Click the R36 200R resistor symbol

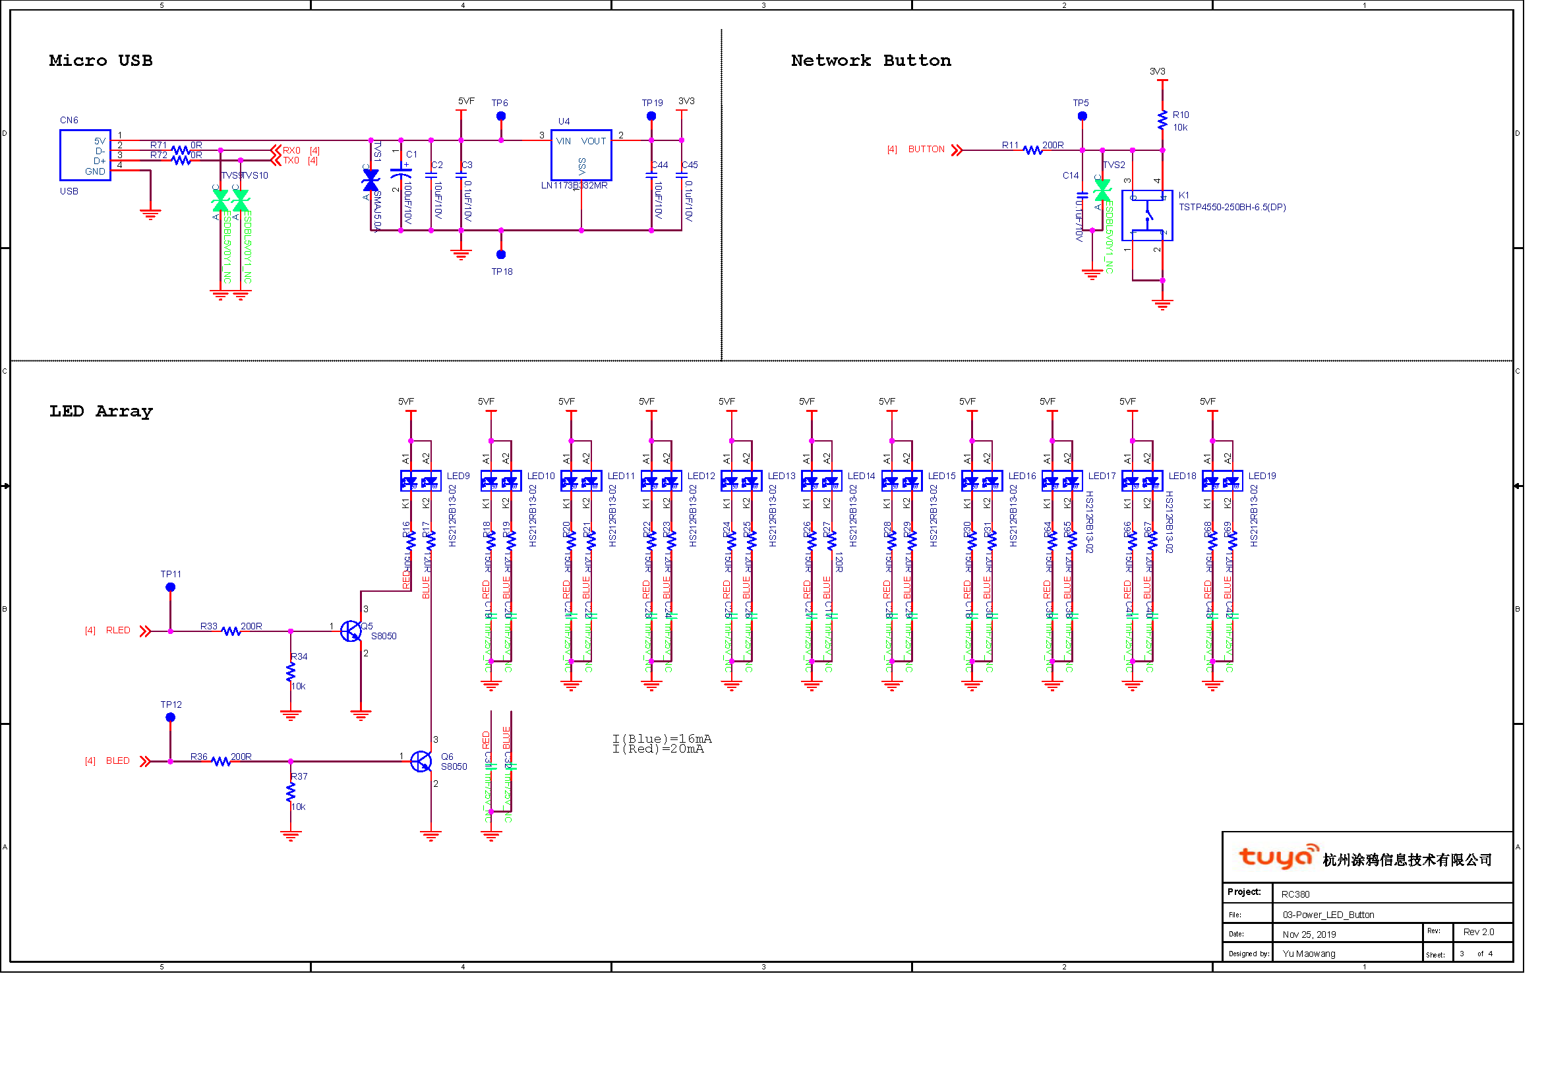pos(221,762)
